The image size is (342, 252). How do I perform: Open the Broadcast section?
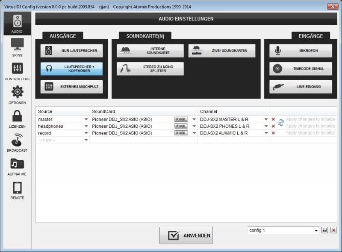coord(17,143)
